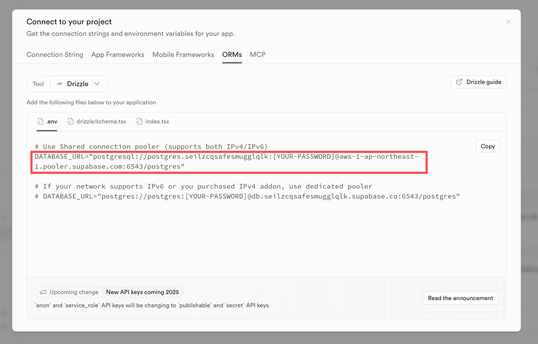The width and height of the screenshot is (538, 344).
Task: Click the Drizzle logo icon in the Tool selector
Action: (x=60, y=84)
